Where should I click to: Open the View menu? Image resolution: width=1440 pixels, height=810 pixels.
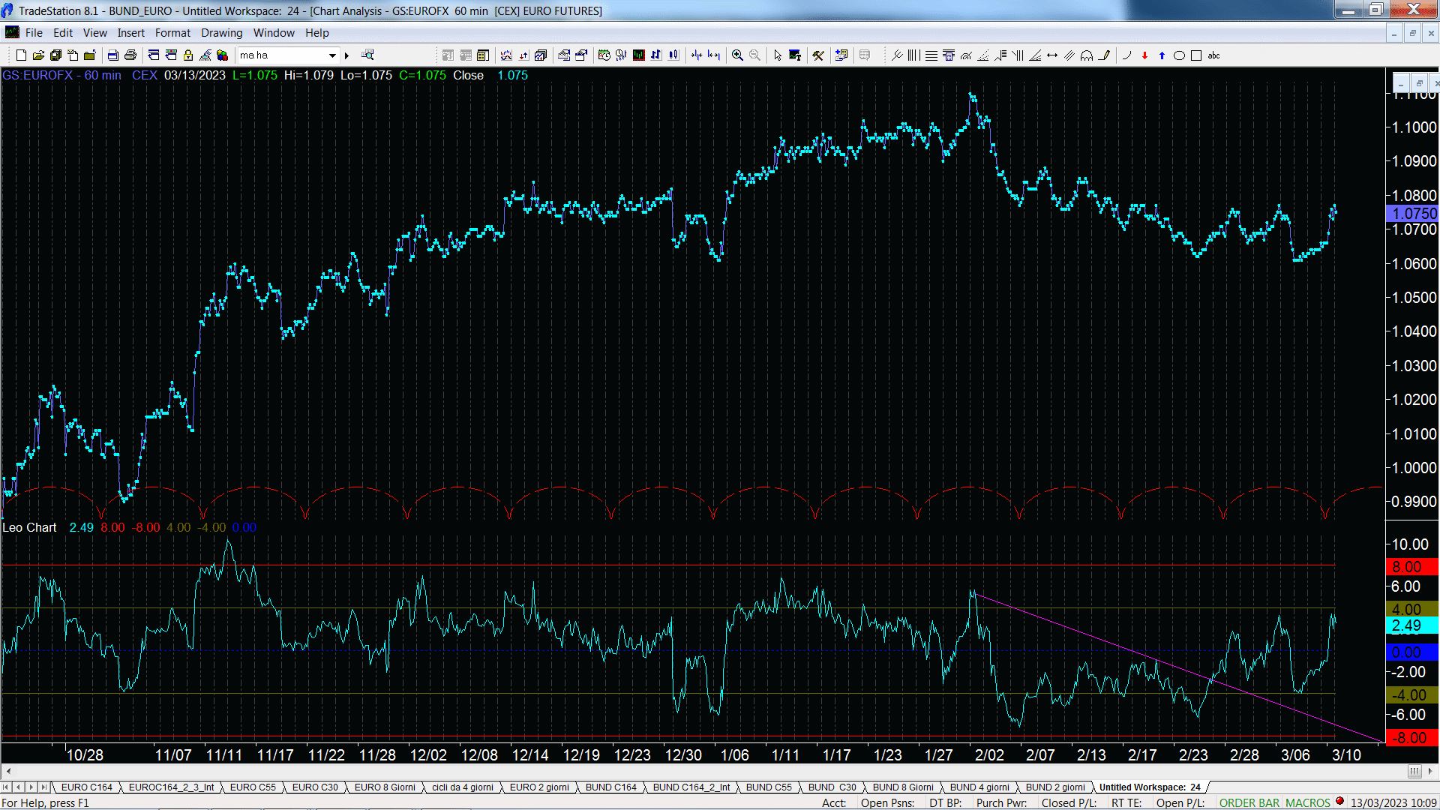coord(95,33)
